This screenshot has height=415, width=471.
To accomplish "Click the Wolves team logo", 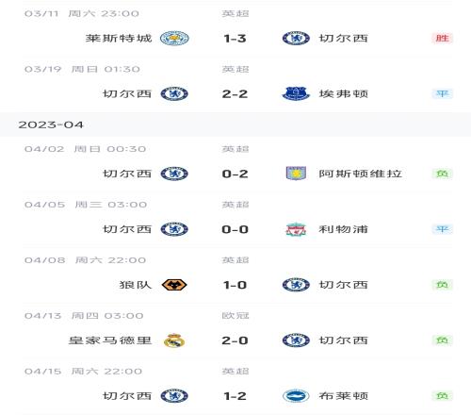I will click(x=174, y=285).
